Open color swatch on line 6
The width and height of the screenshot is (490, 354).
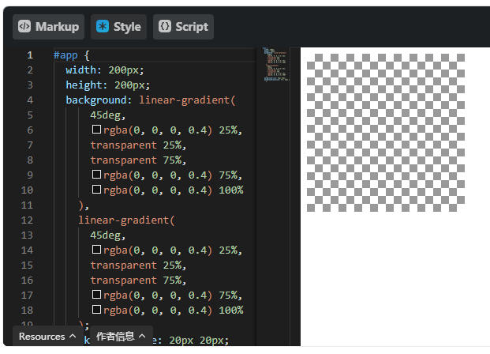[x=96, y=130]
